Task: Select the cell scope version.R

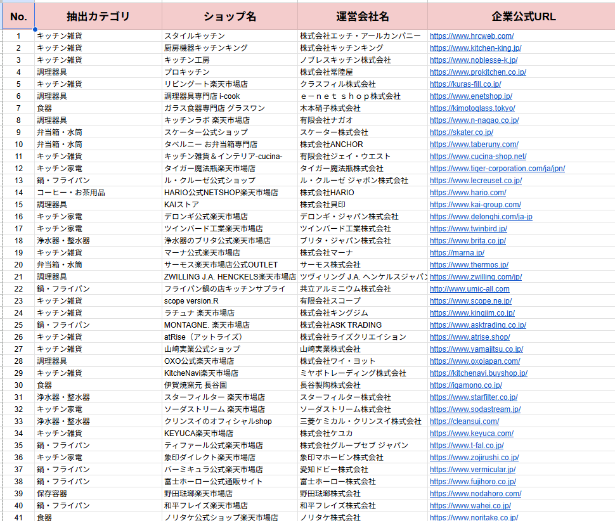Action: (230, 301)
